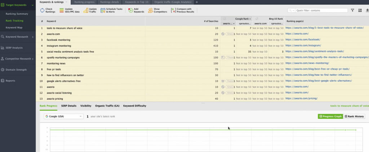The height and width of the screenshot is (152, 369).
Task: Open the filter funnel icon
Action: coord(352,10)
